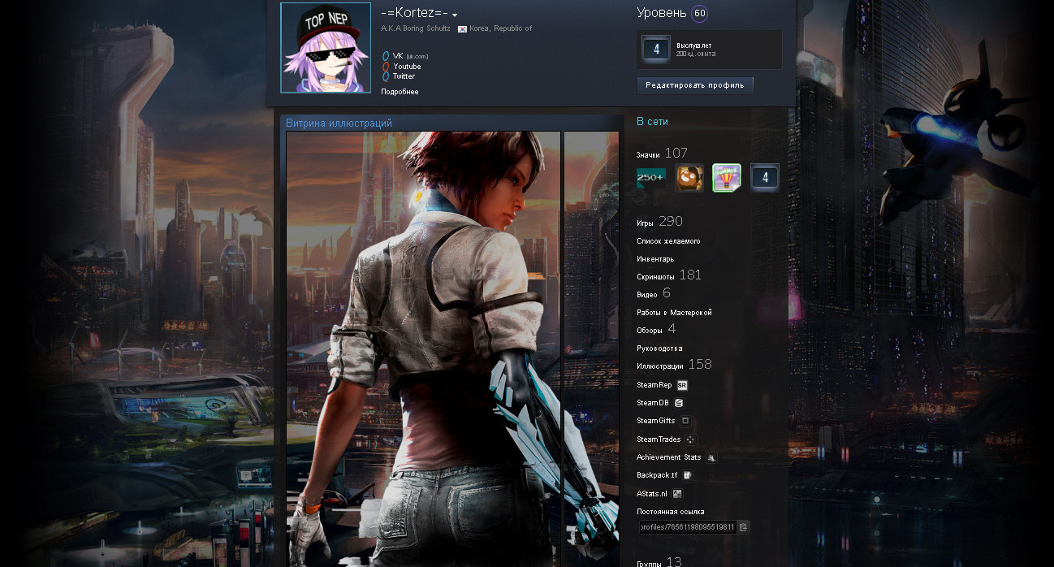
Task: Click the orange cartoon character badge
Action: [x=689, y=178]
